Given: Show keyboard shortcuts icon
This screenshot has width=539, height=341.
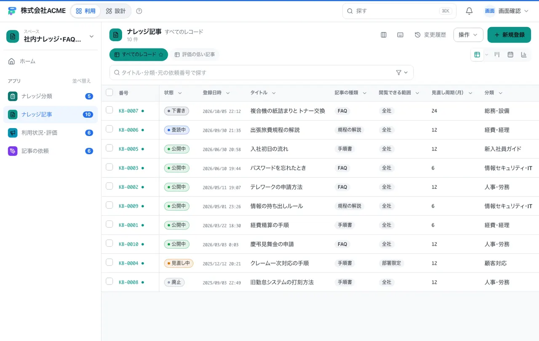Looking at the screenshot, I should [400, 35].
